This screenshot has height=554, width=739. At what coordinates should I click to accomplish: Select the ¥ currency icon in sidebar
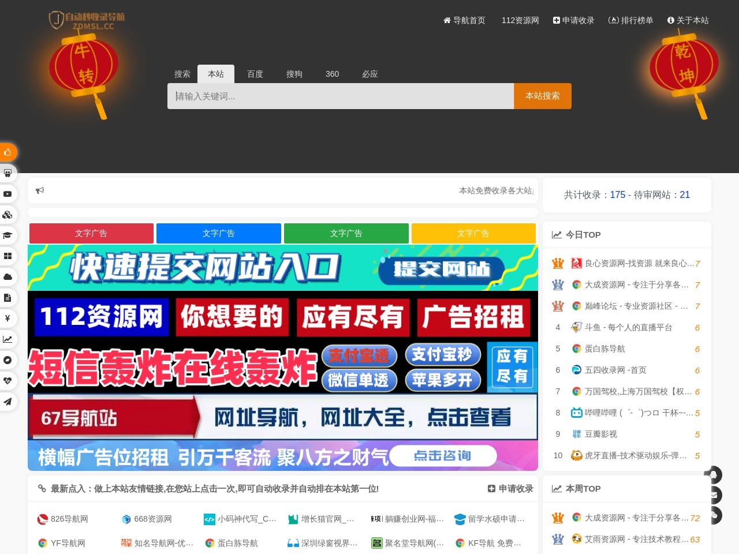(8, 319)
